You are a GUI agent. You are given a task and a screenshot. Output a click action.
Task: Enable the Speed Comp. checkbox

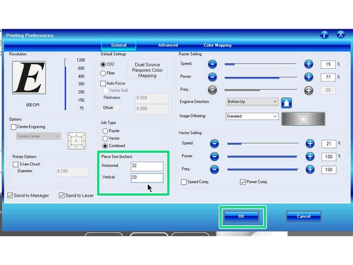pyautogui.click(x=184, y=182)
